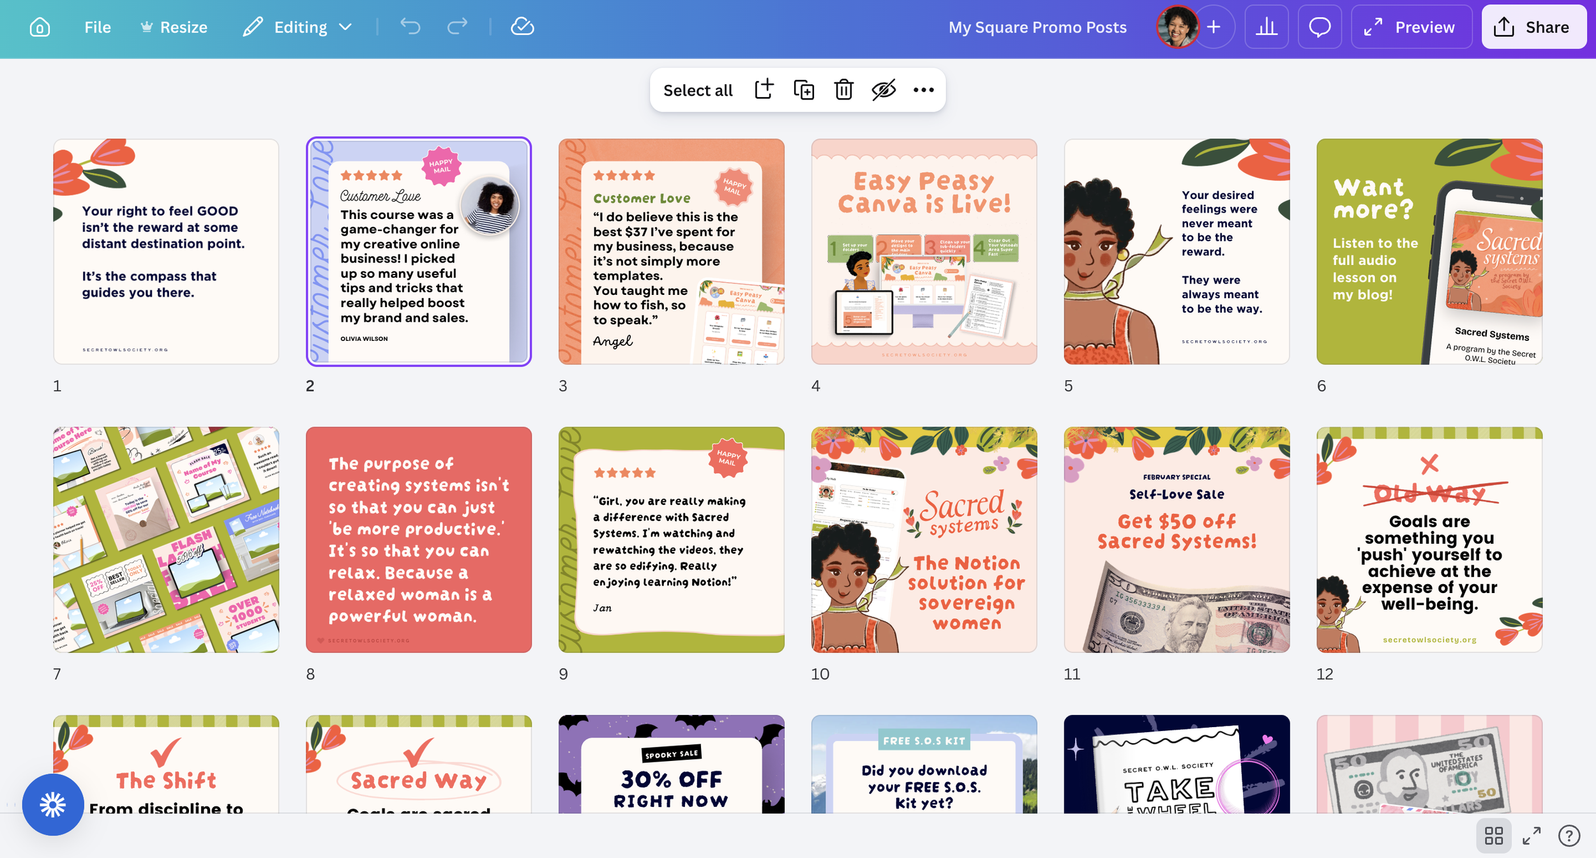Open the Canva home page icon
Image resolution: width=1596 pixels, height=858 pixels.
pyautogui.click(x=39, y=27)
